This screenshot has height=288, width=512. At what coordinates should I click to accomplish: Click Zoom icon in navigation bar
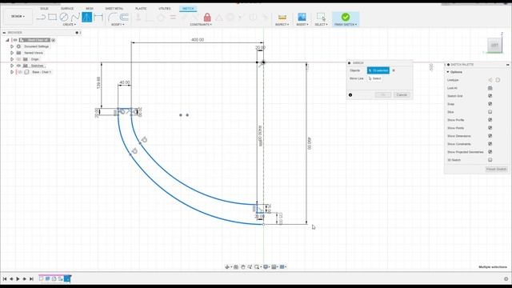(250, 267)
